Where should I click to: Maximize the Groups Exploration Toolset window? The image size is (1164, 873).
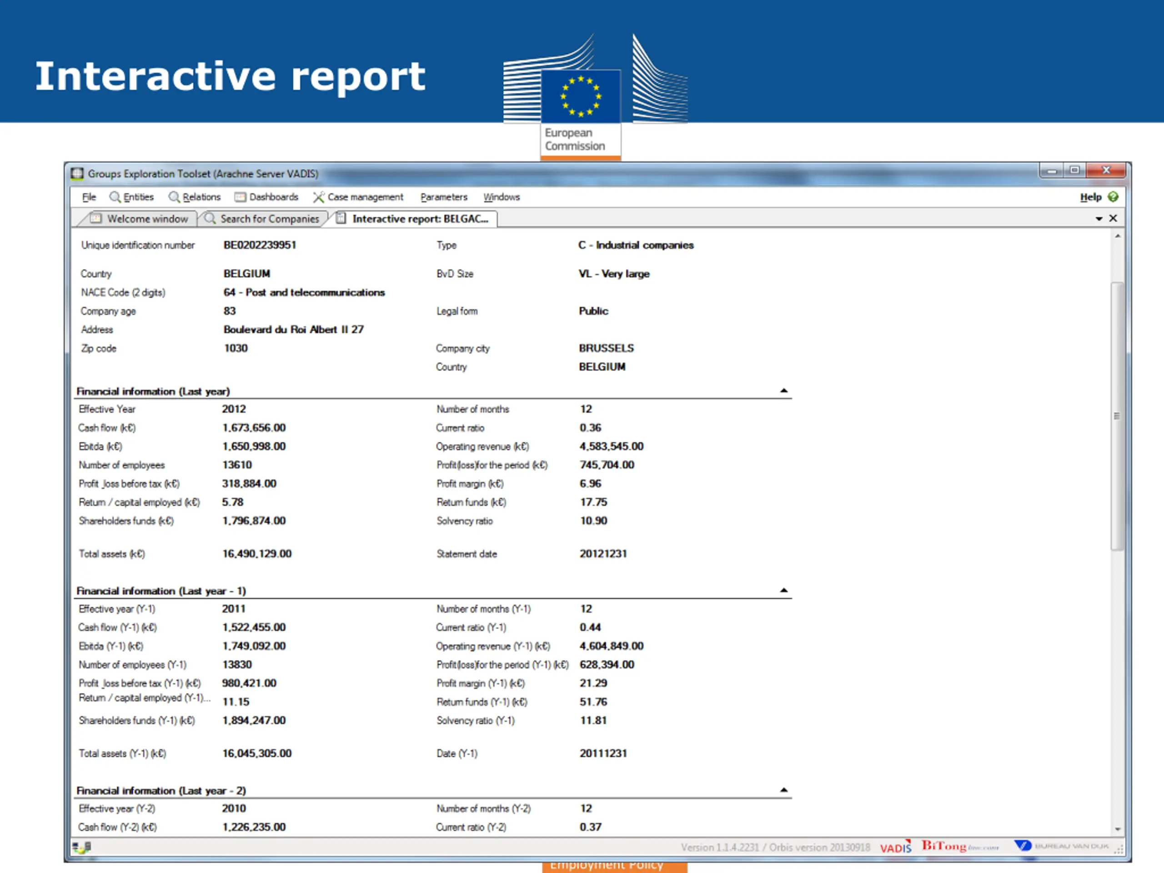pyautogui.click(x=1074, y=170)
